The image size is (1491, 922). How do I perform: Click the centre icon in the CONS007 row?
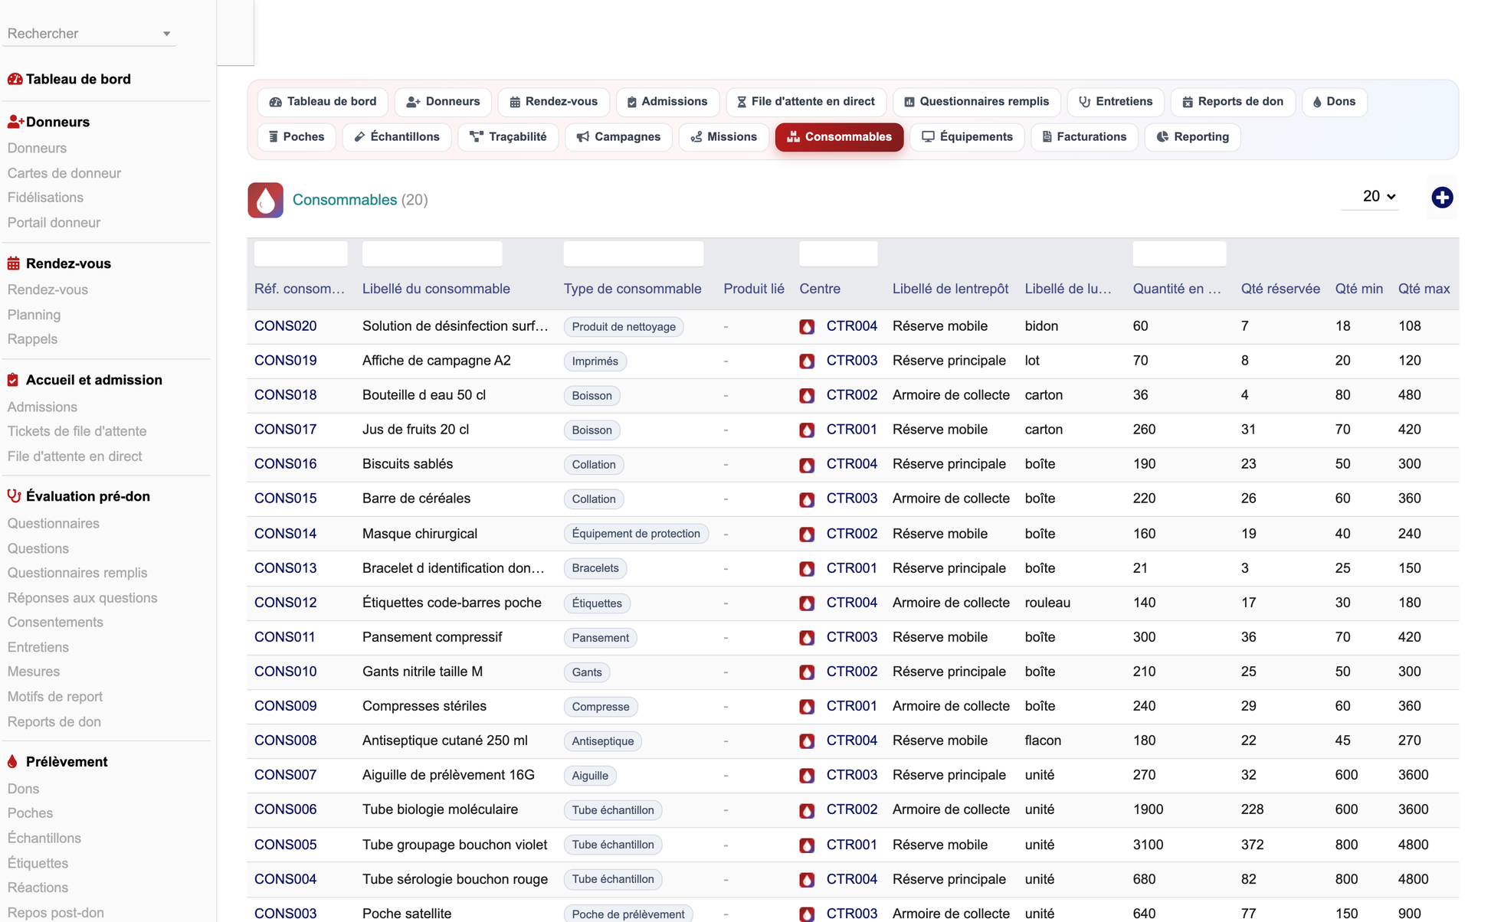click(807, 776)
